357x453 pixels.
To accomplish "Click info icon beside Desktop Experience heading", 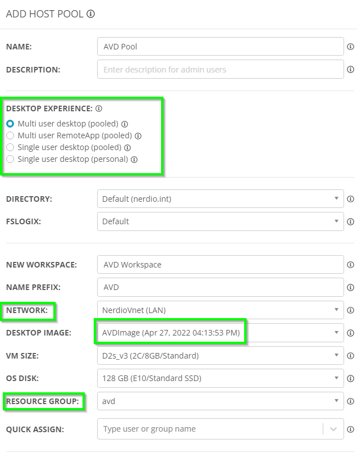I will tap(99, 108).
